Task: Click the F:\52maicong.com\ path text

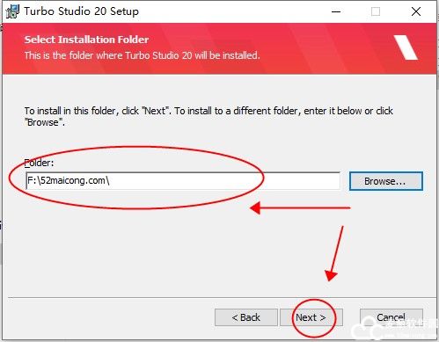Action: (x=68, y=180)
